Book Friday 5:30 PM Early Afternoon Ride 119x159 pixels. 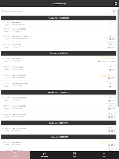111,83
